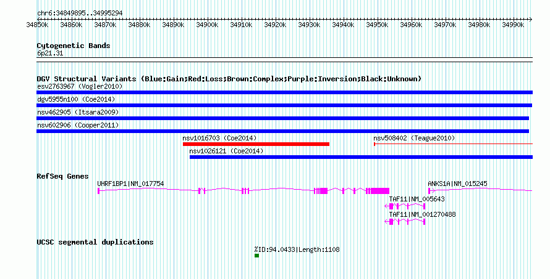Click the 34910k ruler tick label
550x279 pixels.
(x=242, y=25)
